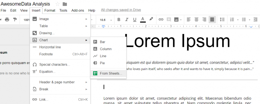Click the insert link toolbar icon
This screenshot has height=104, width=260.
click(x=161, y=20)
